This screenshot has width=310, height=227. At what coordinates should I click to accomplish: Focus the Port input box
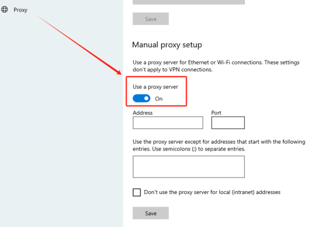pos(228,123)
